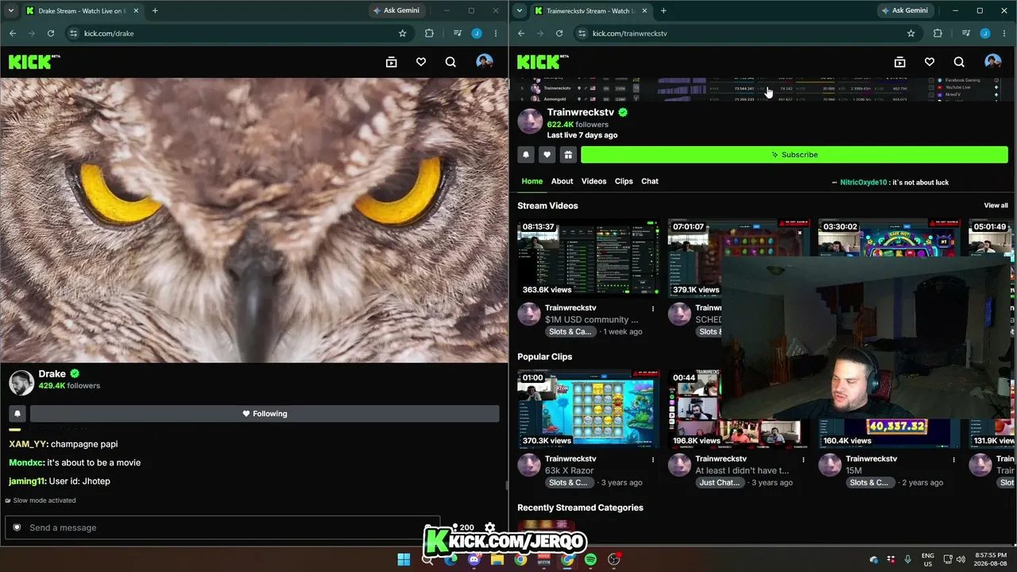Toggle notification bell for Trainwreckstv channel
The width and height of the screenshot is (1017, 572).
(526, 155)
